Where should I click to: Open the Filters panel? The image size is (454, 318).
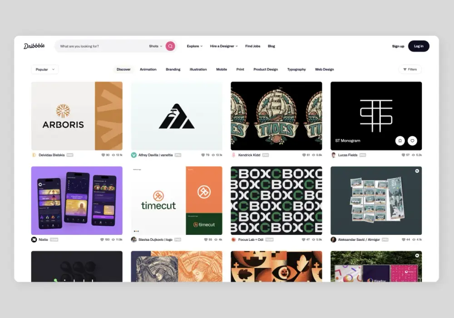[x=410, y=70]
